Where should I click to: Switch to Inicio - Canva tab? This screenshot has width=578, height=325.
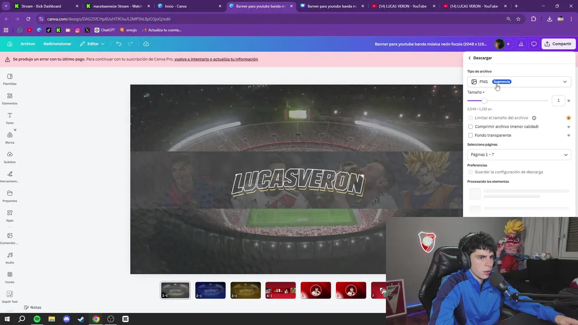point(189,6)
